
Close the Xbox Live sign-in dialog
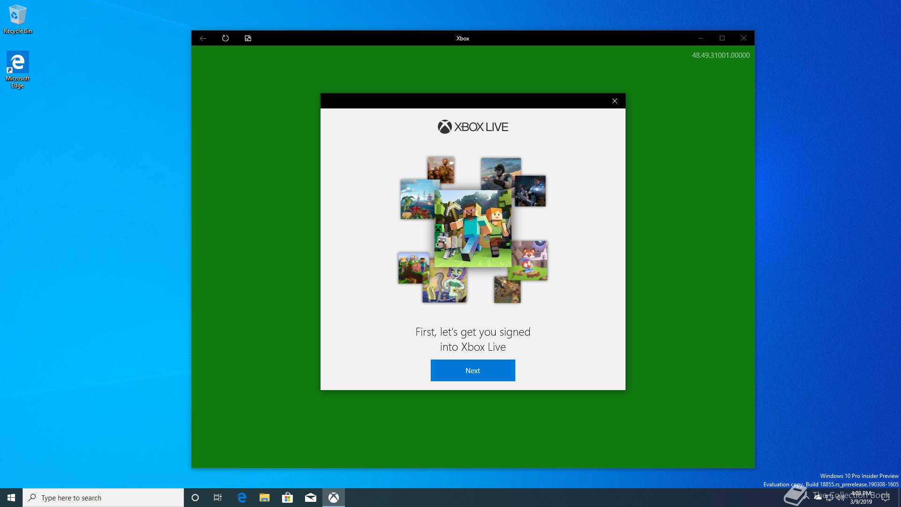[615, 101]
